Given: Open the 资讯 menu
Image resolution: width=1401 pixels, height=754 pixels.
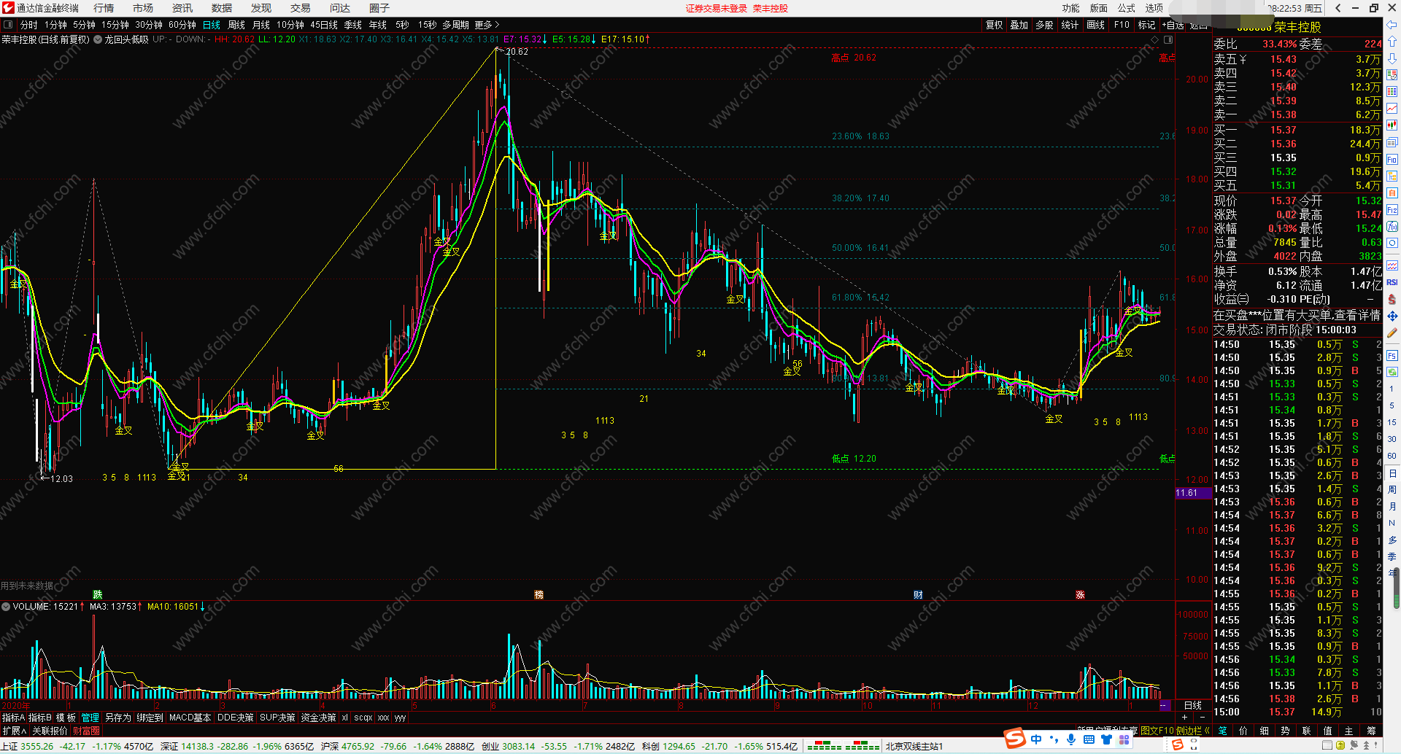Looking at the screenshot, I should 182,8.
